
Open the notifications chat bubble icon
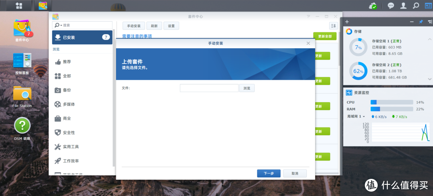(391, 6)
